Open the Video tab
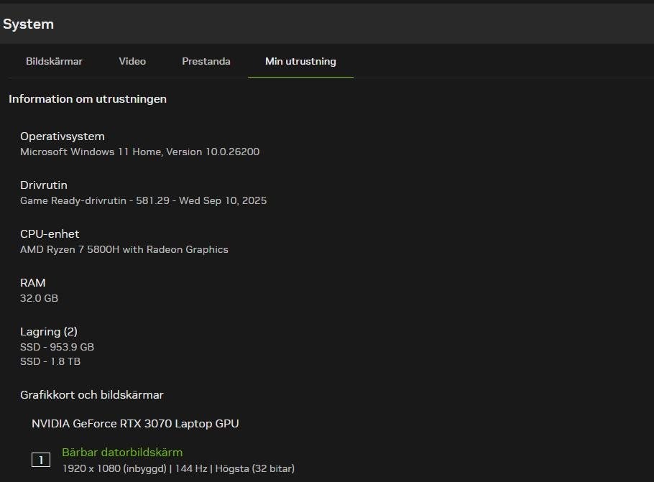Image resolution: width=654 pixels, height=482 pixels. 132,61
